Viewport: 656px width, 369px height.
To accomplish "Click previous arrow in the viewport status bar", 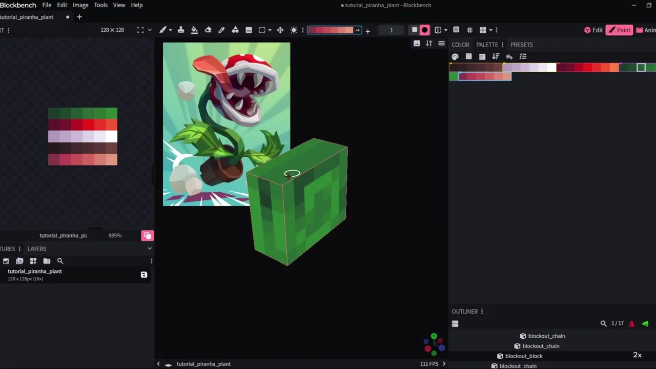I will [x=158, y=364].
